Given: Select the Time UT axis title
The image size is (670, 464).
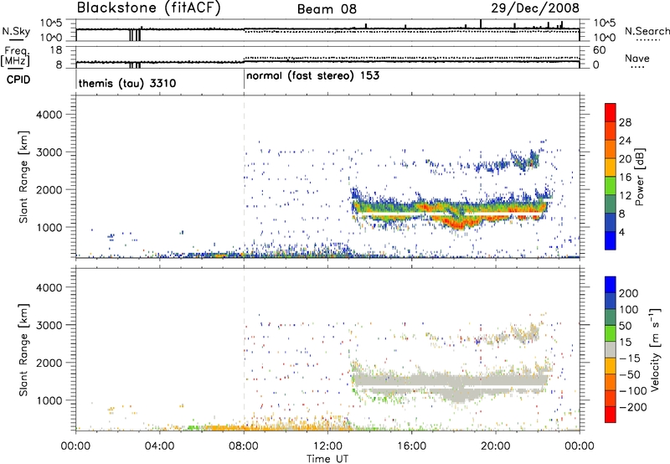Looking at the screenshot, I should tap(327, 459).
